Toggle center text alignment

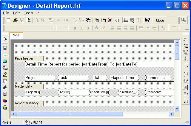pos(119,28)
